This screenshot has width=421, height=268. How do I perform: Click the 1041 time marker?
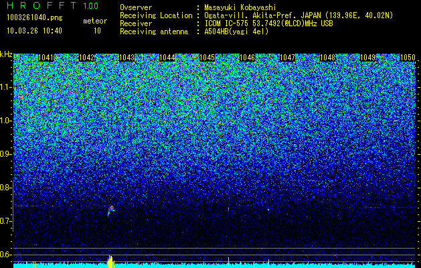[46, 58]
